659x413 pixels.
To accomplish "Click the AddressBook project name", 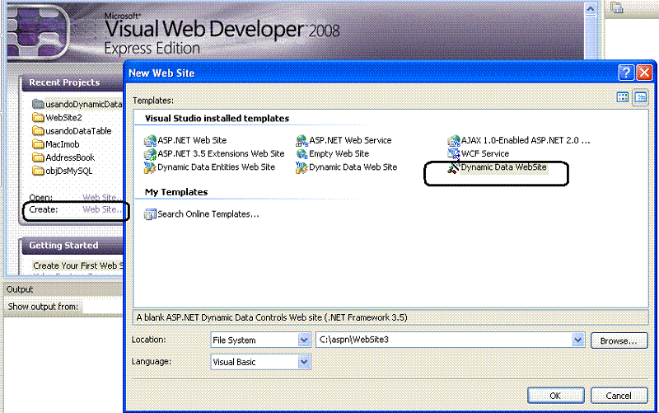I will (70, 157).
